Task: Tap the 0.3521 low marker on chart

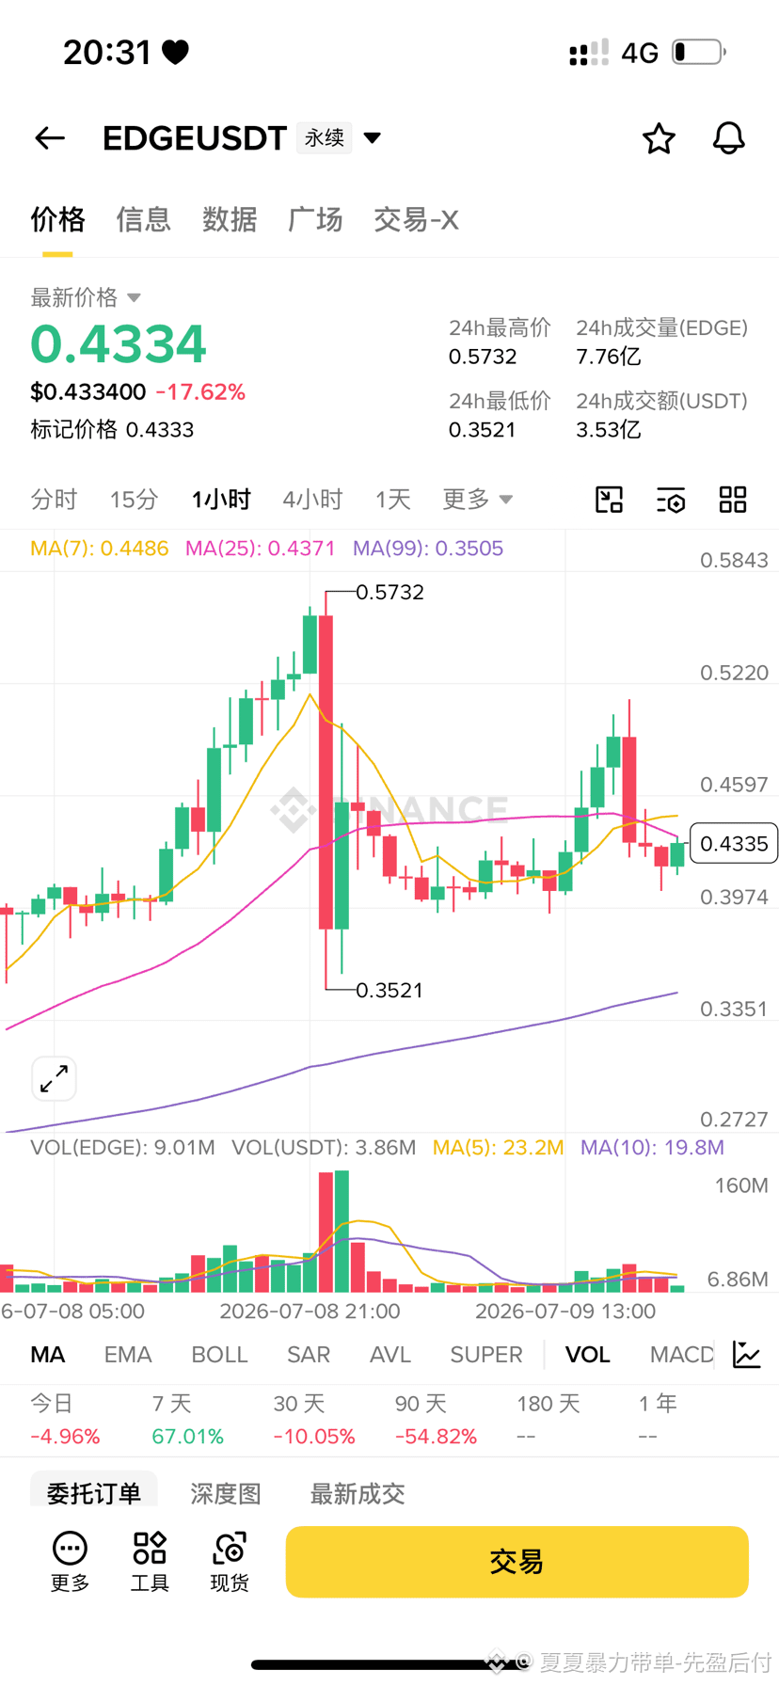Action: point(389,991)
